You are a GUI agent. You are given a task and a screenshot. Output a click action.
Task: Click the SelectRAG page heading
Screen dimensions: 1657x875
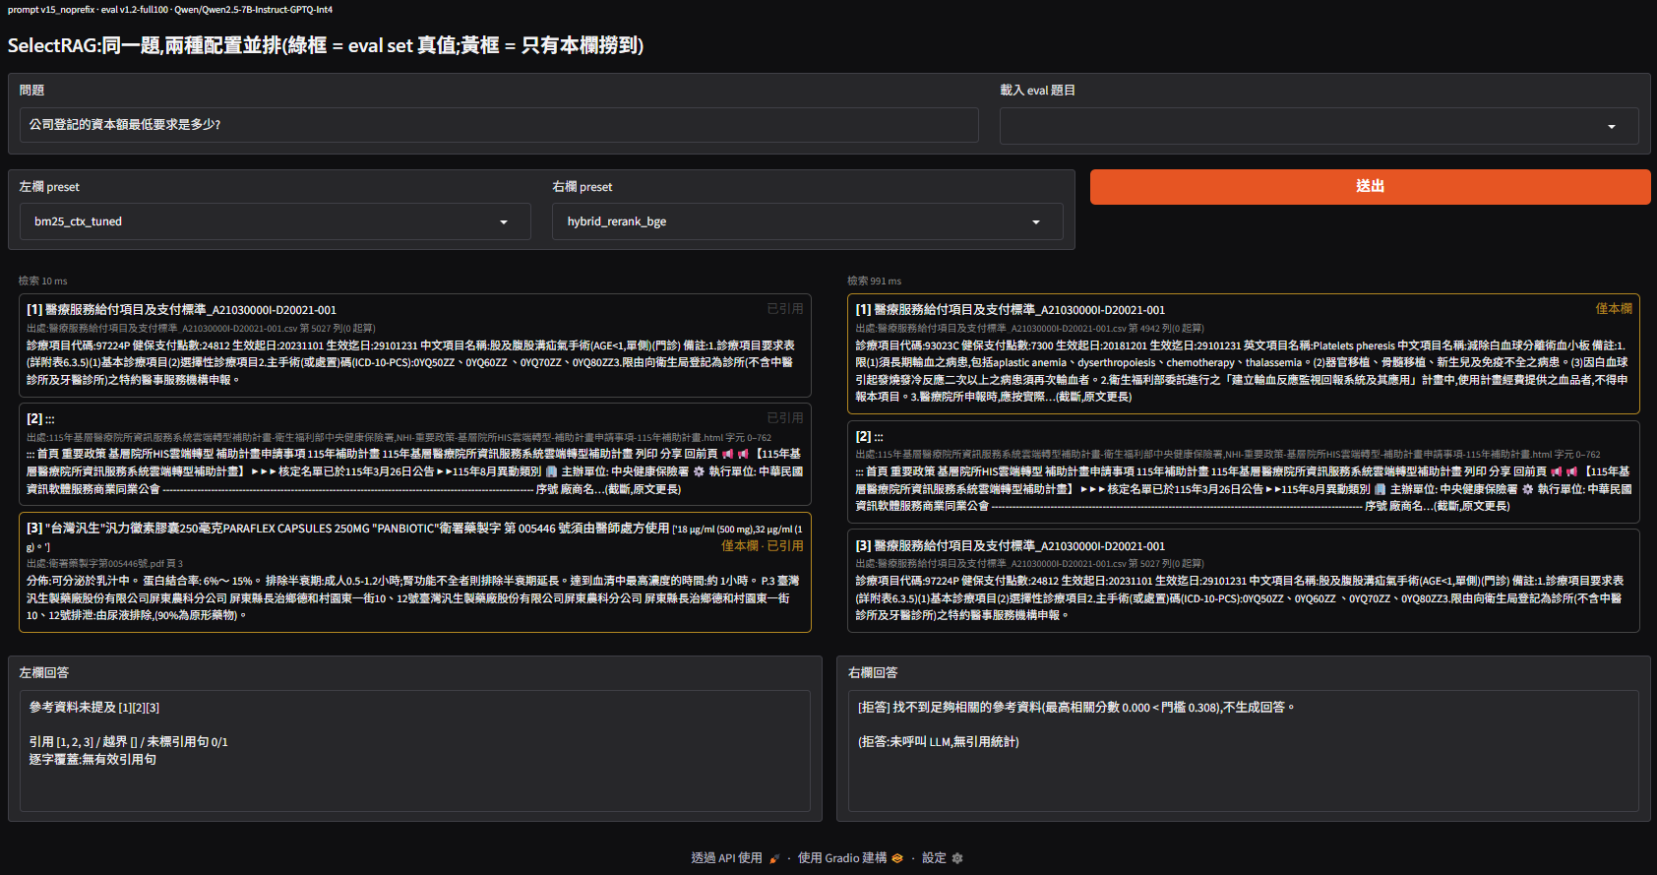pyautogui.click(x=326, y=45)
